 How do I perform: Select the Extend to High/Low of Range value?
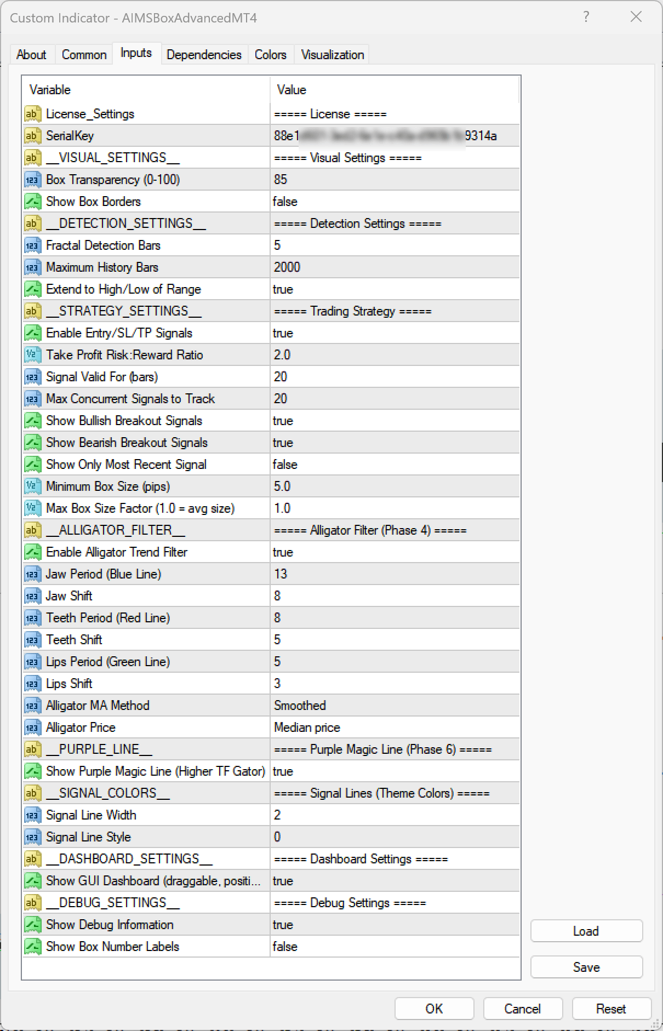(395, 289)
